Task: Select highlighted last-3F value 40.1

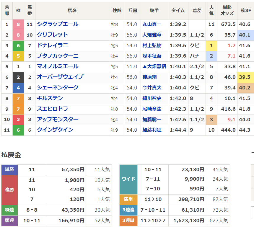Action: coord(245,35)
